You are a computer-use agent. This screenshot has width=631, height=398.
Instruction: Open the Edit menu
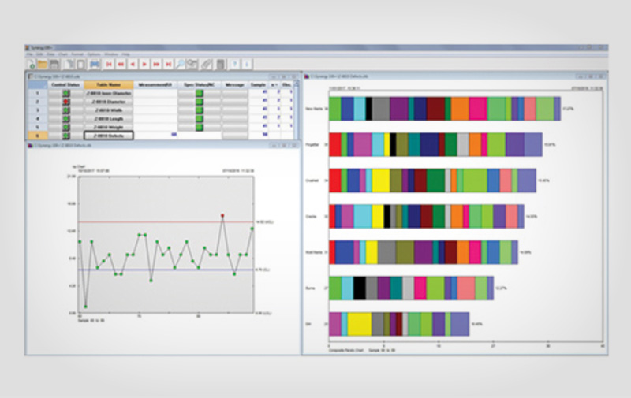pos(39,54)
